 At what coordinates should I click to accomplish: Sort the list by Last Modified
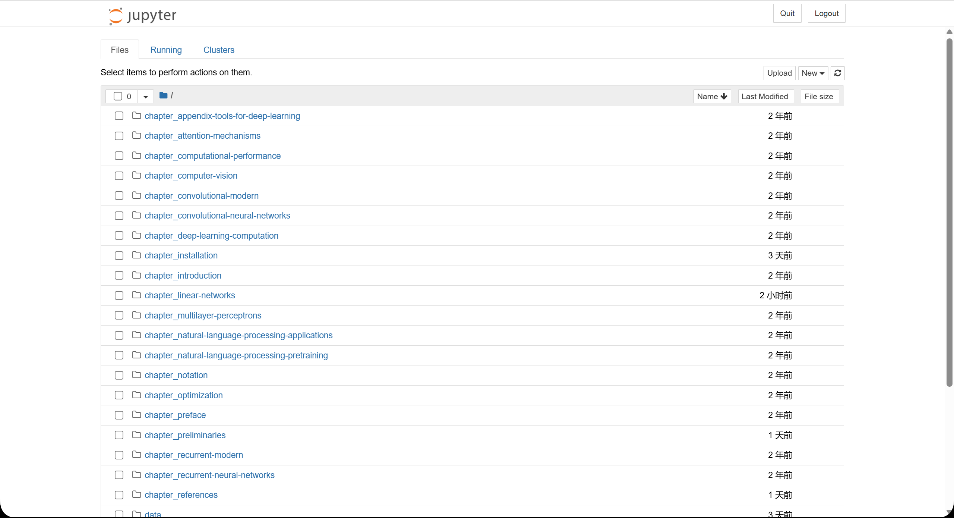click(765, 96)
